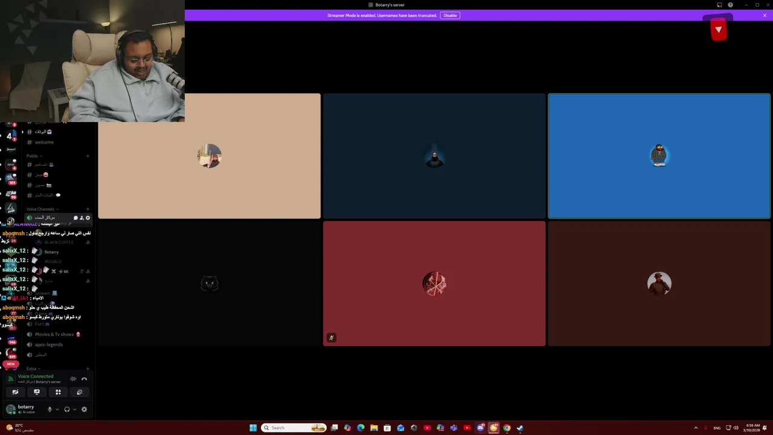Toggle noise suppression in Voice Connected panel
The height and width of the screenshot is (435, 773).
tap(73, 379)
